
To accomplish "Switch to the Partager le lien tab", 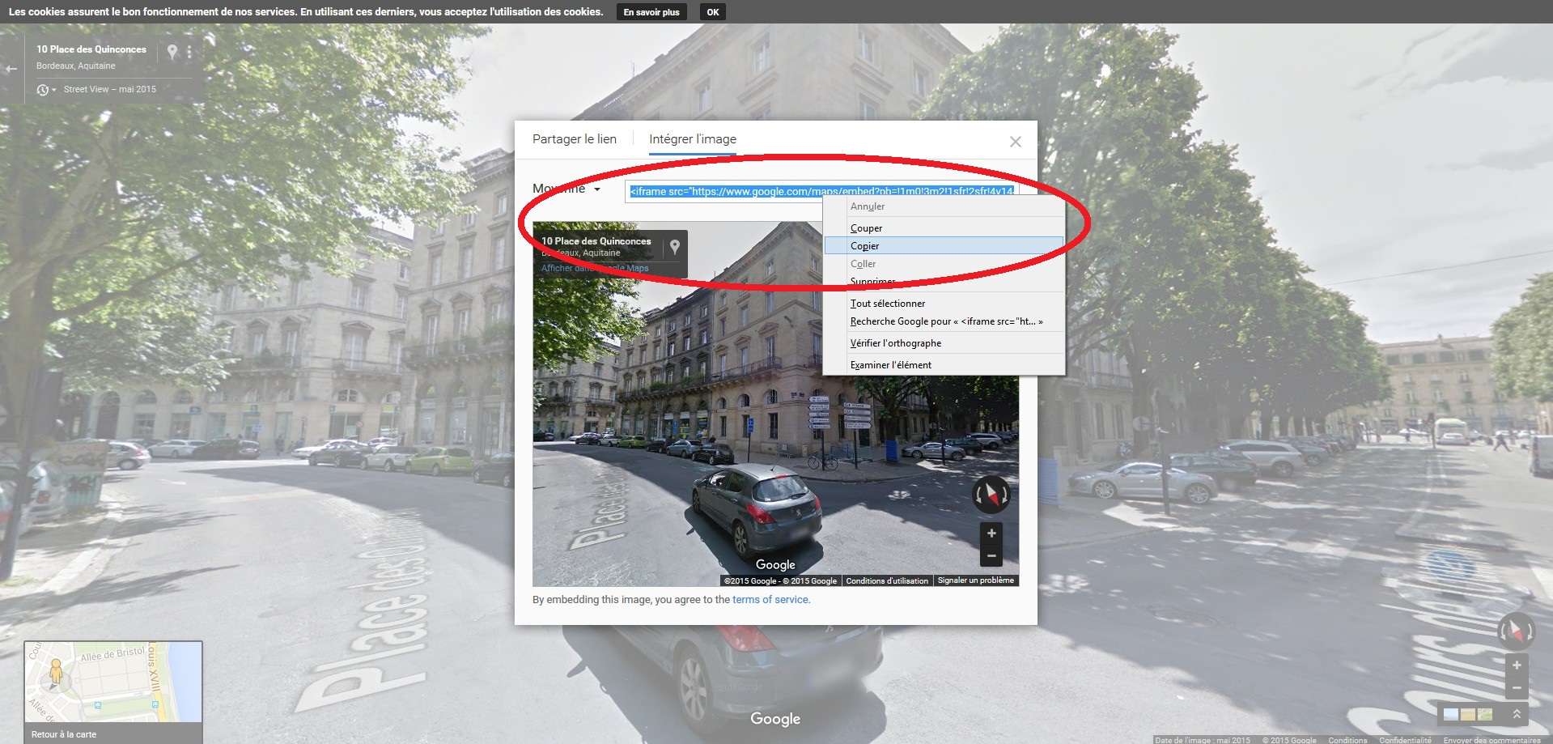I will click(575, 139).
